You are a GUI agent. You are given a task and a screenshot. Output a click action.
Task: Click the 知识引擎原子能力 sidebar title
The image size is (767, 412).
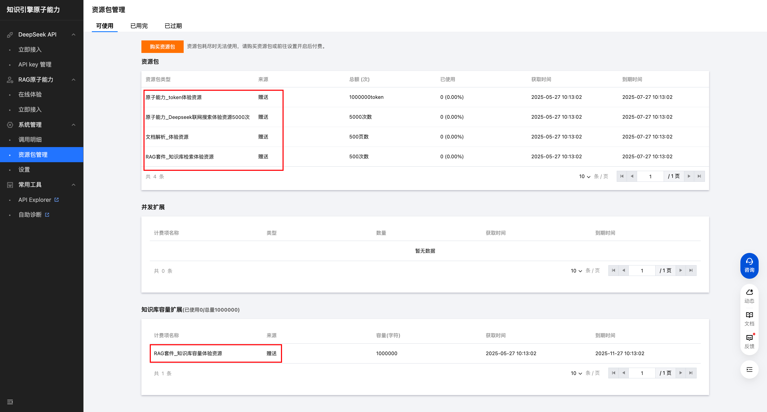tap(33, 10)
